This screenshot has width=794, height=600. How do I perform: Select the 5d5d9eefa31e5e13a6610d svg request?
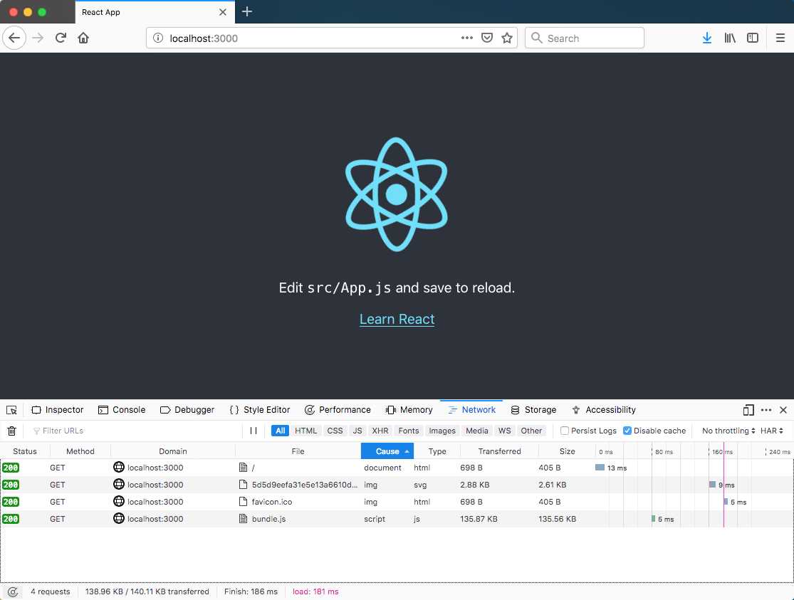click(397, 485)
